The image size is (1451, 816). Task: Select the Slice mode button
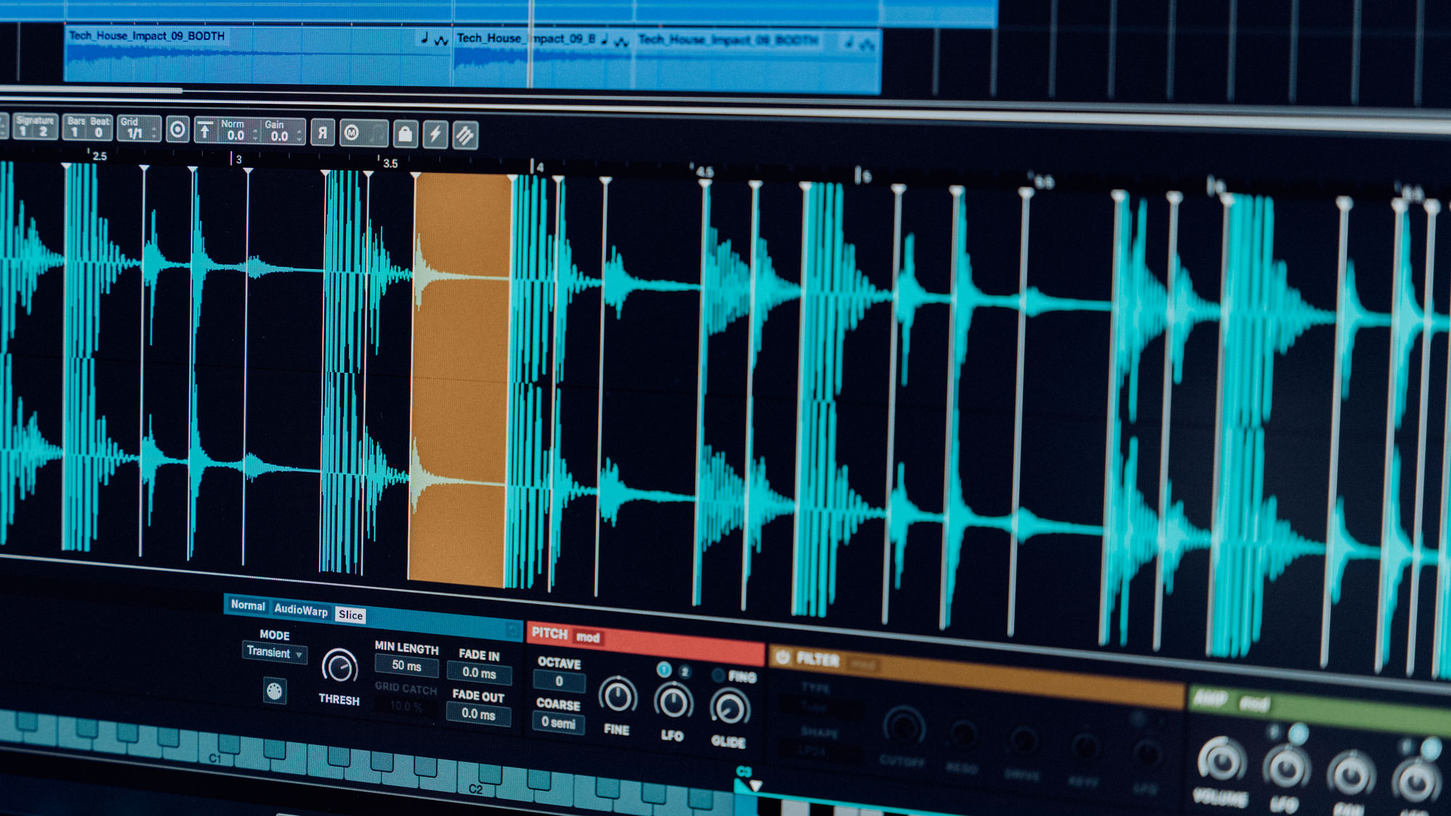(x=350, y=615)
